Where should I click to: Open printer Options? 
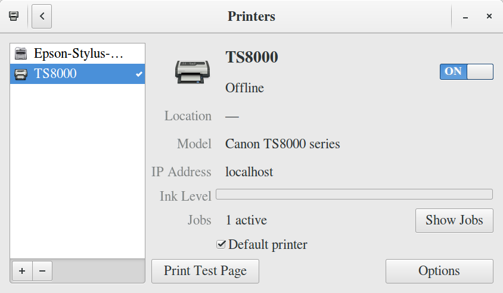[439, 271]
